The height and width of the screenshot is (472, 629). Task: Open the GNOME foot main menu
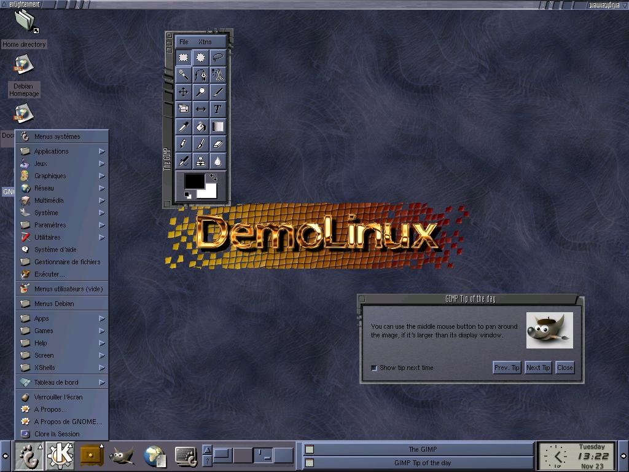(29, 456)
